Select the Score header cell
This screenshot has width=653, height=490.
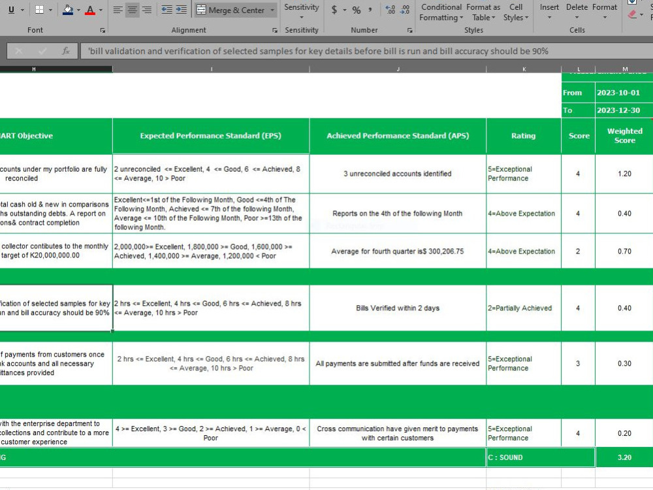579,136
